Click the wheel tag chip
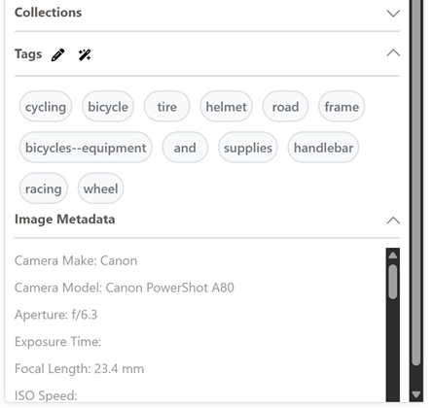Screen dimensions: 433x408 (x=100, y=188)
